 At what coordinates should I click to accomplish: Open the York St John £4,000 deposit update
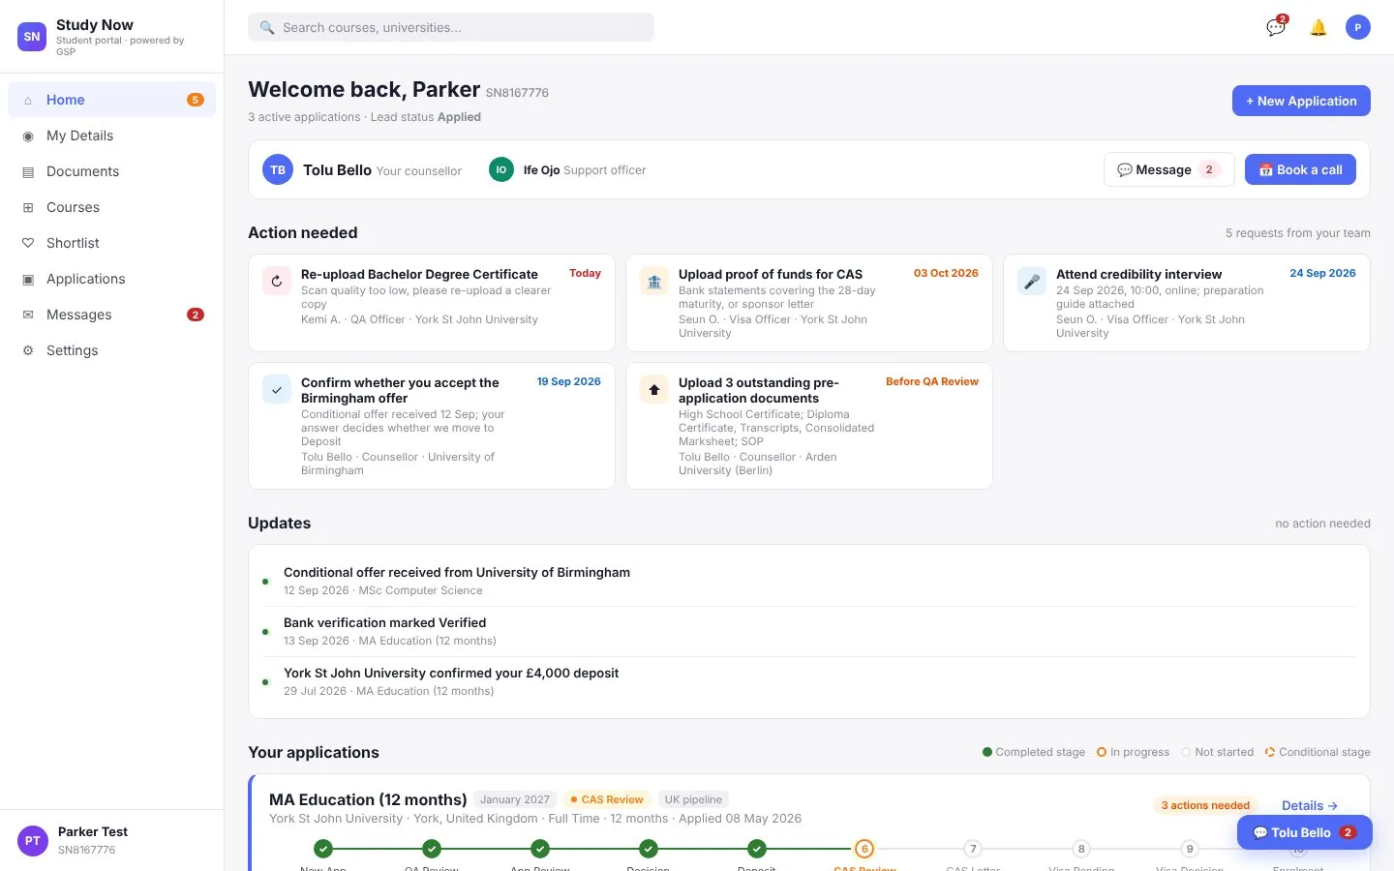[809, 681]
